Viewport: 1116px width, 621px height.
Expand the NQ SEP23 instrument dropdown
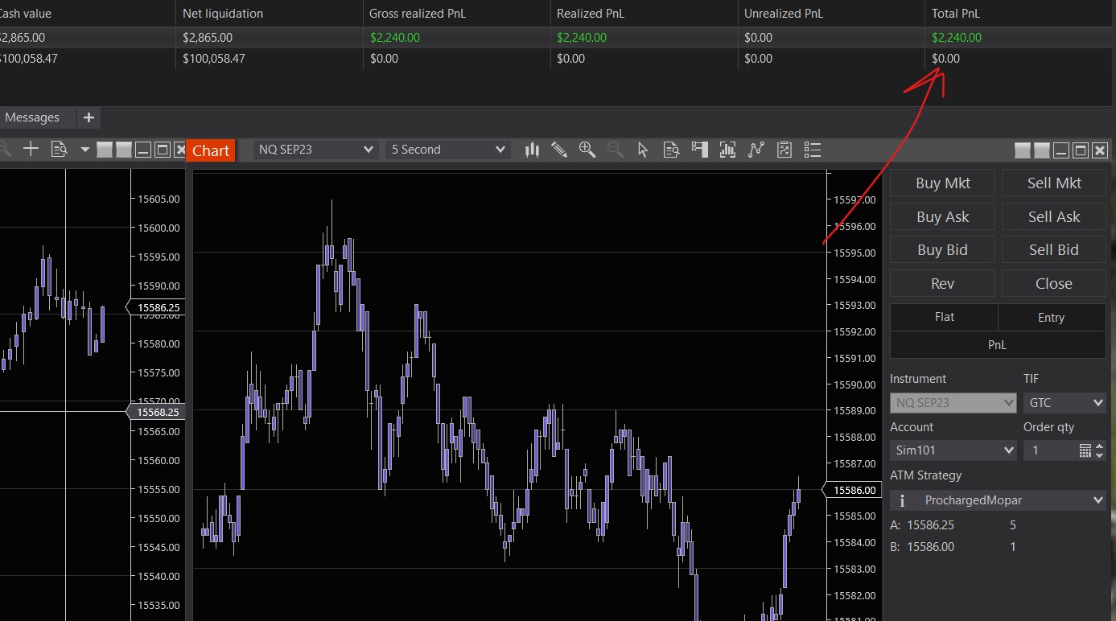point(316,150)
